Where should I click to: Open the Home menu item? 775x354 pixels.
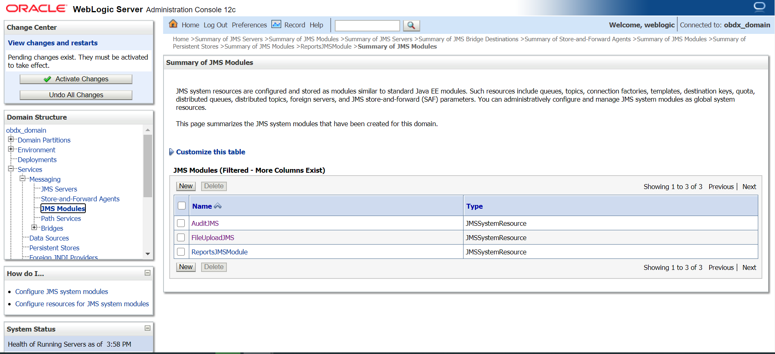(x=190, y=25)
